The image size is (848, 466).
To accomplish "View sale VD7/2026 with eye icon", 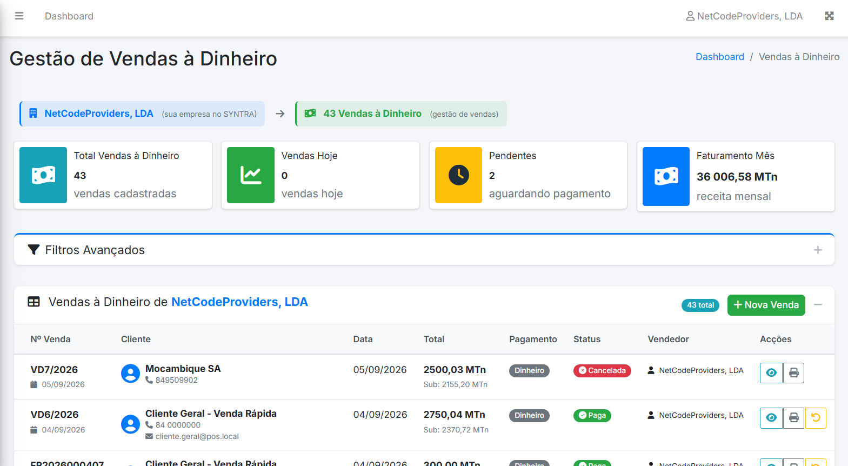I will [x=771, y=373].
